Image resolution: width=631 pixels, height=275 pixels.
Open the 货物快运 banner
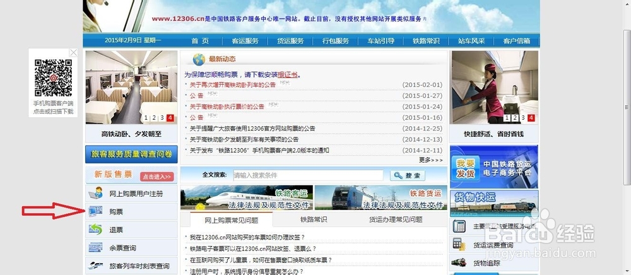click(x=494, y=204)
